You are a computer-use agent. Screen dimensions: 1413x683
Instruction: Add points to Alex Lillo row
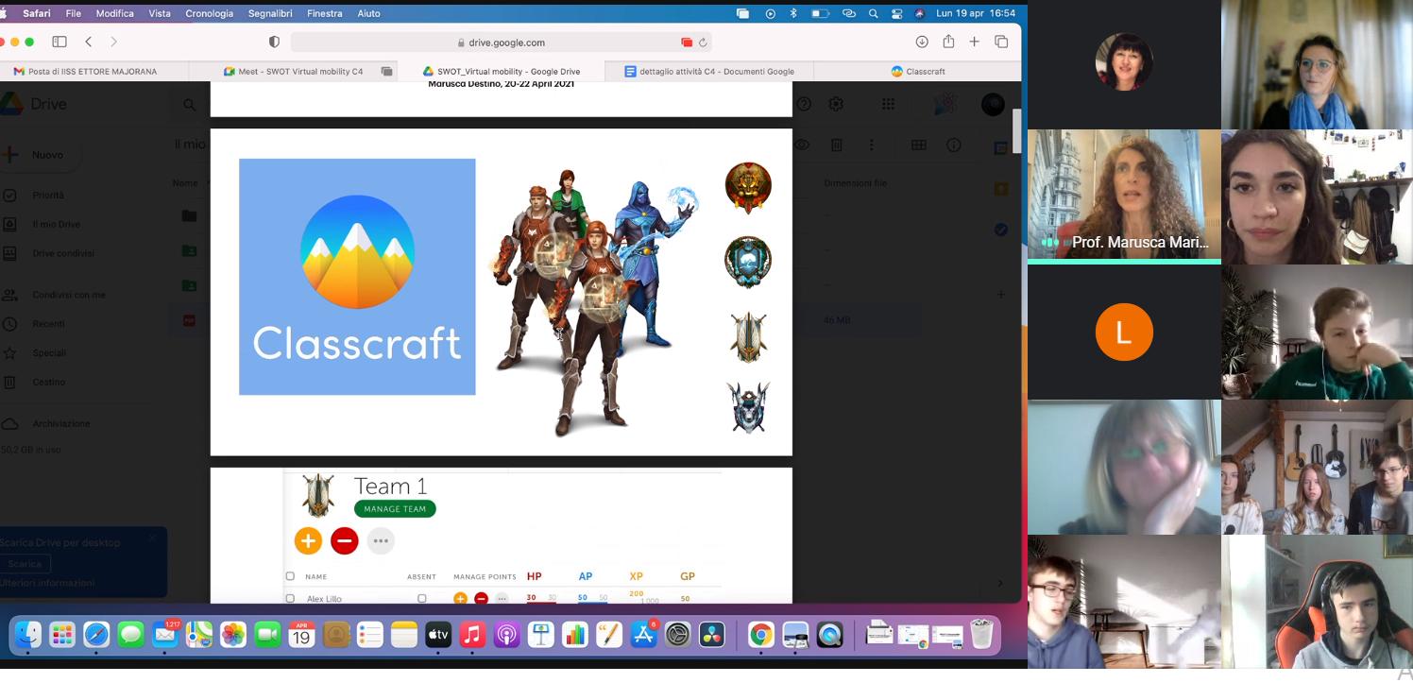[x=460, y=598]
